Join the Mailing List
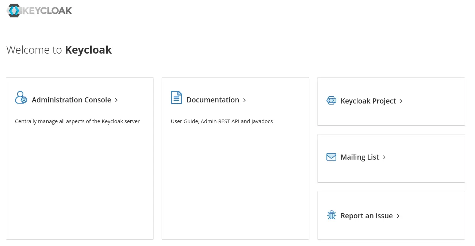This screenshot has width=475, height=246. click(x=359, y=157)
